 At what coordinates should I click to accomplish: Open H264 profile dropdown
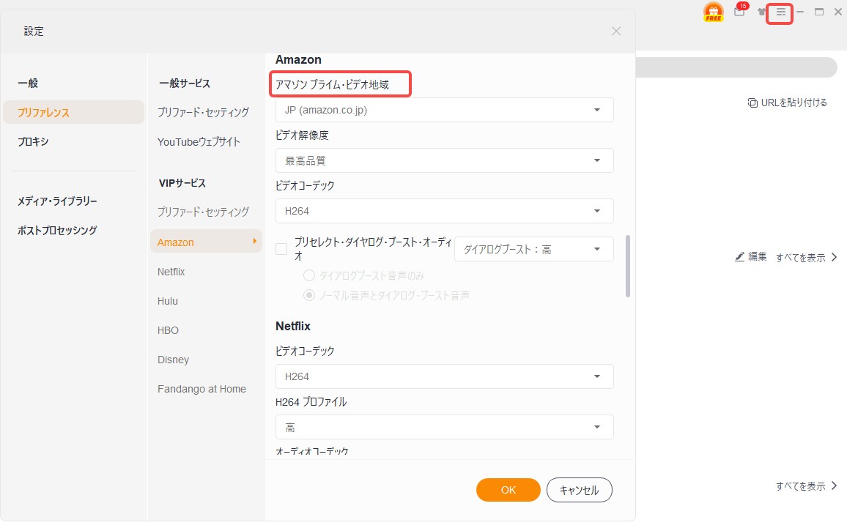click(444, 427)
